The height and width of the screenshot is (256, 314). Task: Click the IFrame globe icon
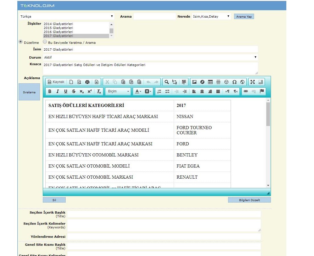[x=242, y=82]
